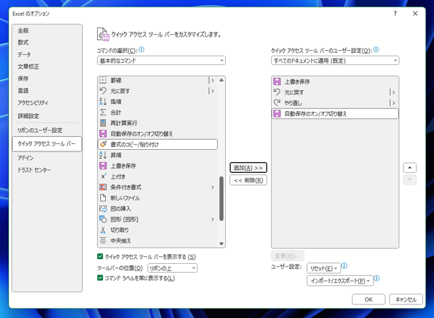The image size is (434, 318).
Task: Click 上書き保存 save icon in right toolbar list
Action: pyautogui.click(x=277, y=81)
